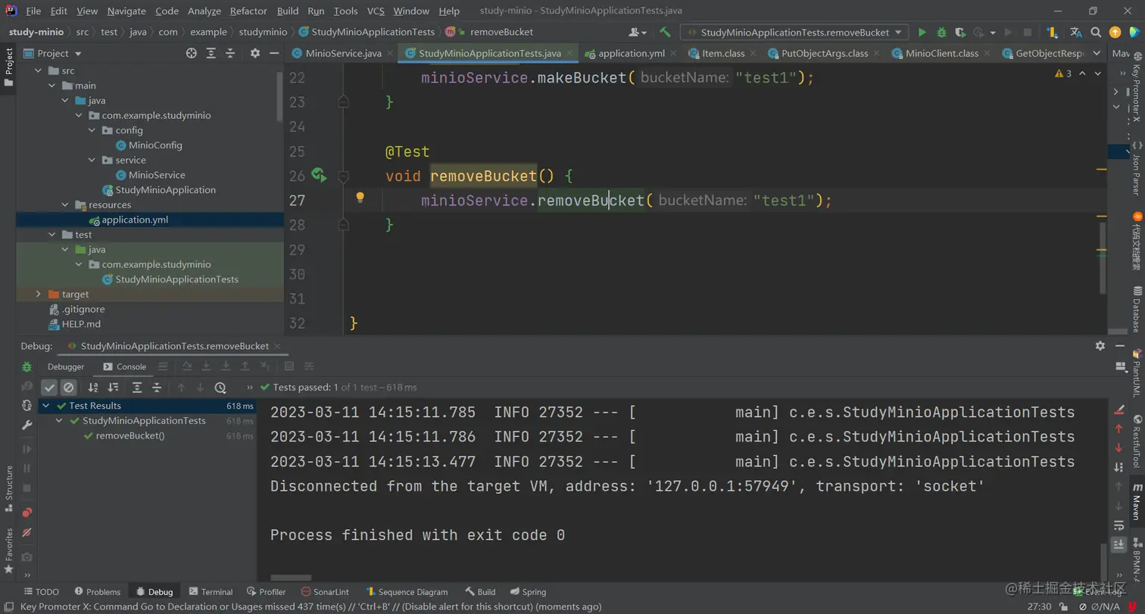Expand the target folder
This screenshot has height=614, width=1145.
pyautogui.click(x=38, y=294)
